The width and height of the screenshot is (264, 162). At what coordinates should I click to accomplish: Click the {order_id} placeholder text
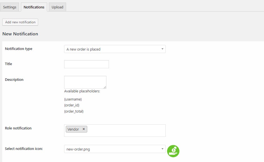[72, 105]
